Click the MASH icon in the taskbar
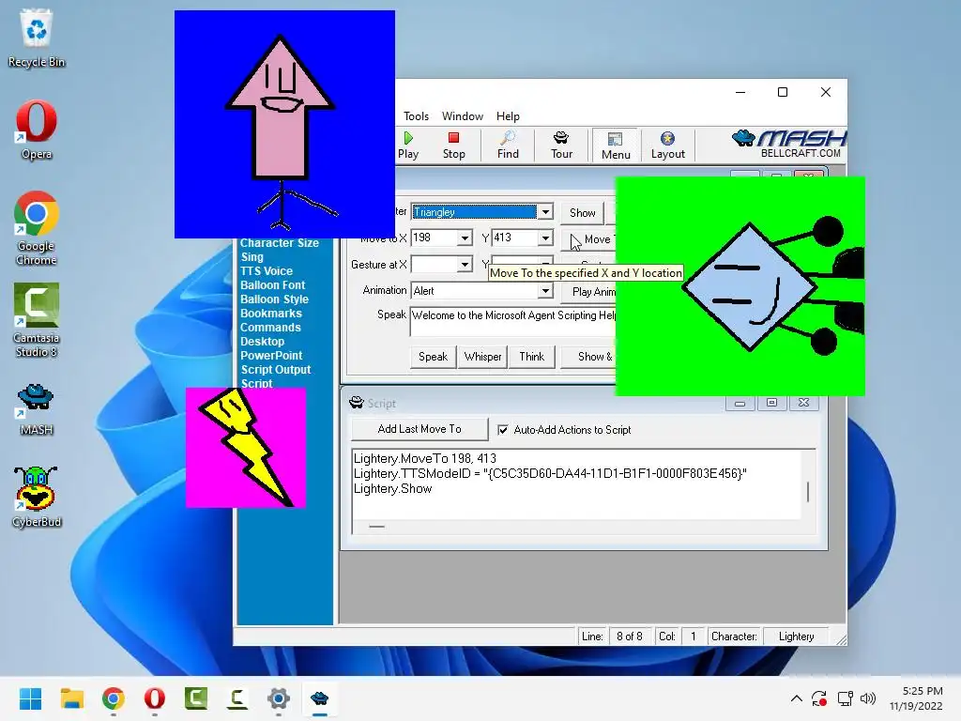 click(x=319, y=698)
